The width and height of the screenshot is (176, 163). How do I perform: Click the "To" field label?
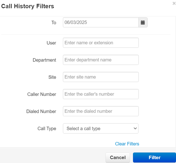(x=54, y=23)
